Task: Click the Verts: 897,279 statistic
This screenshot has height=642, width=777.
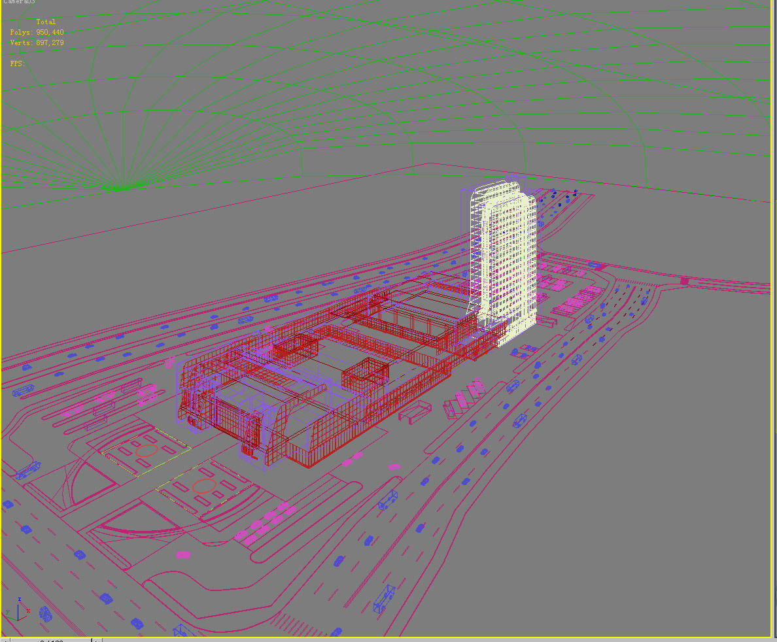Action: [37, 42]
